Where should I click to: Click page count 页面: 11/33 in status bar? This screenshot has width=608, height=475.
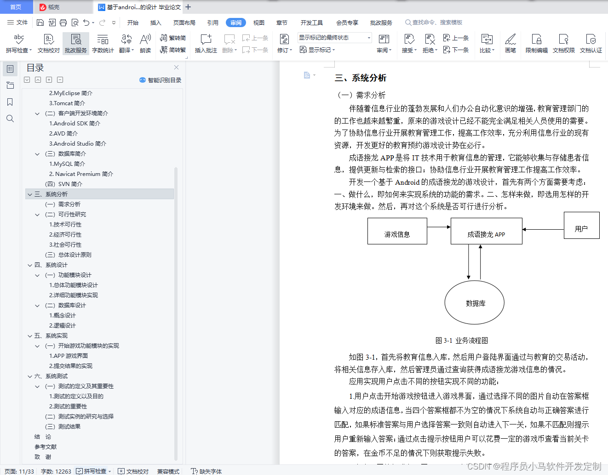pos(19,471)
